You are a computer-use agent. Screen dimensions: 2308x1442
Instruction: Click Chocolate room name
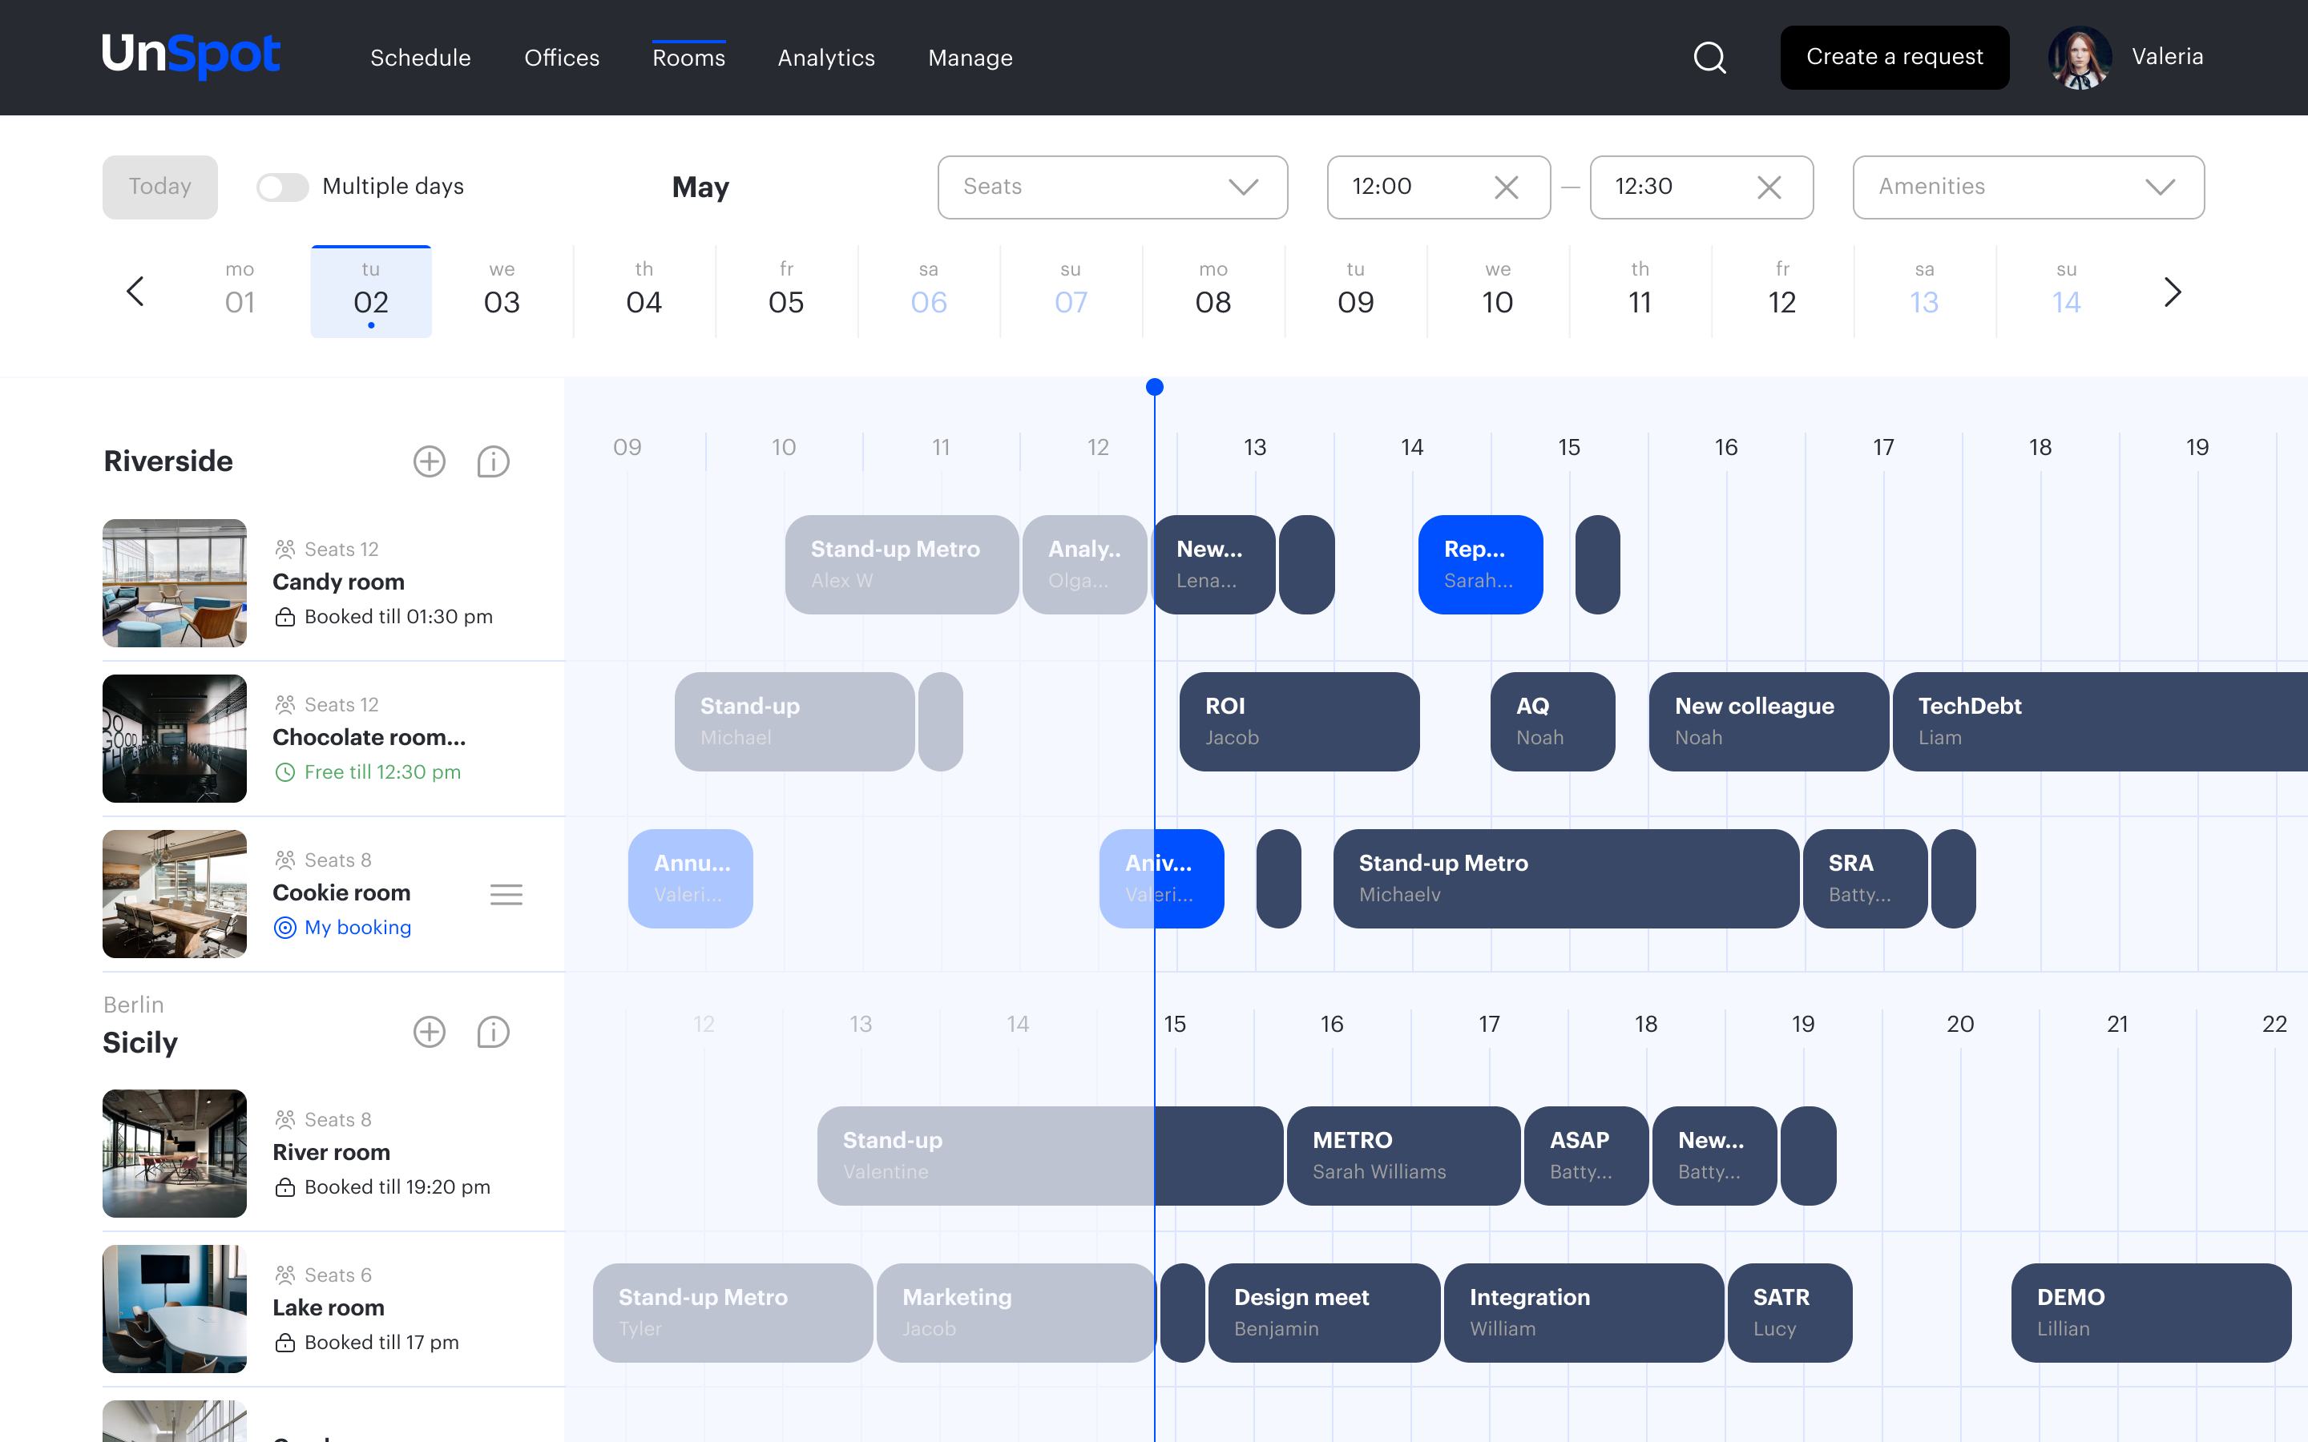click(x=369, y=737)
